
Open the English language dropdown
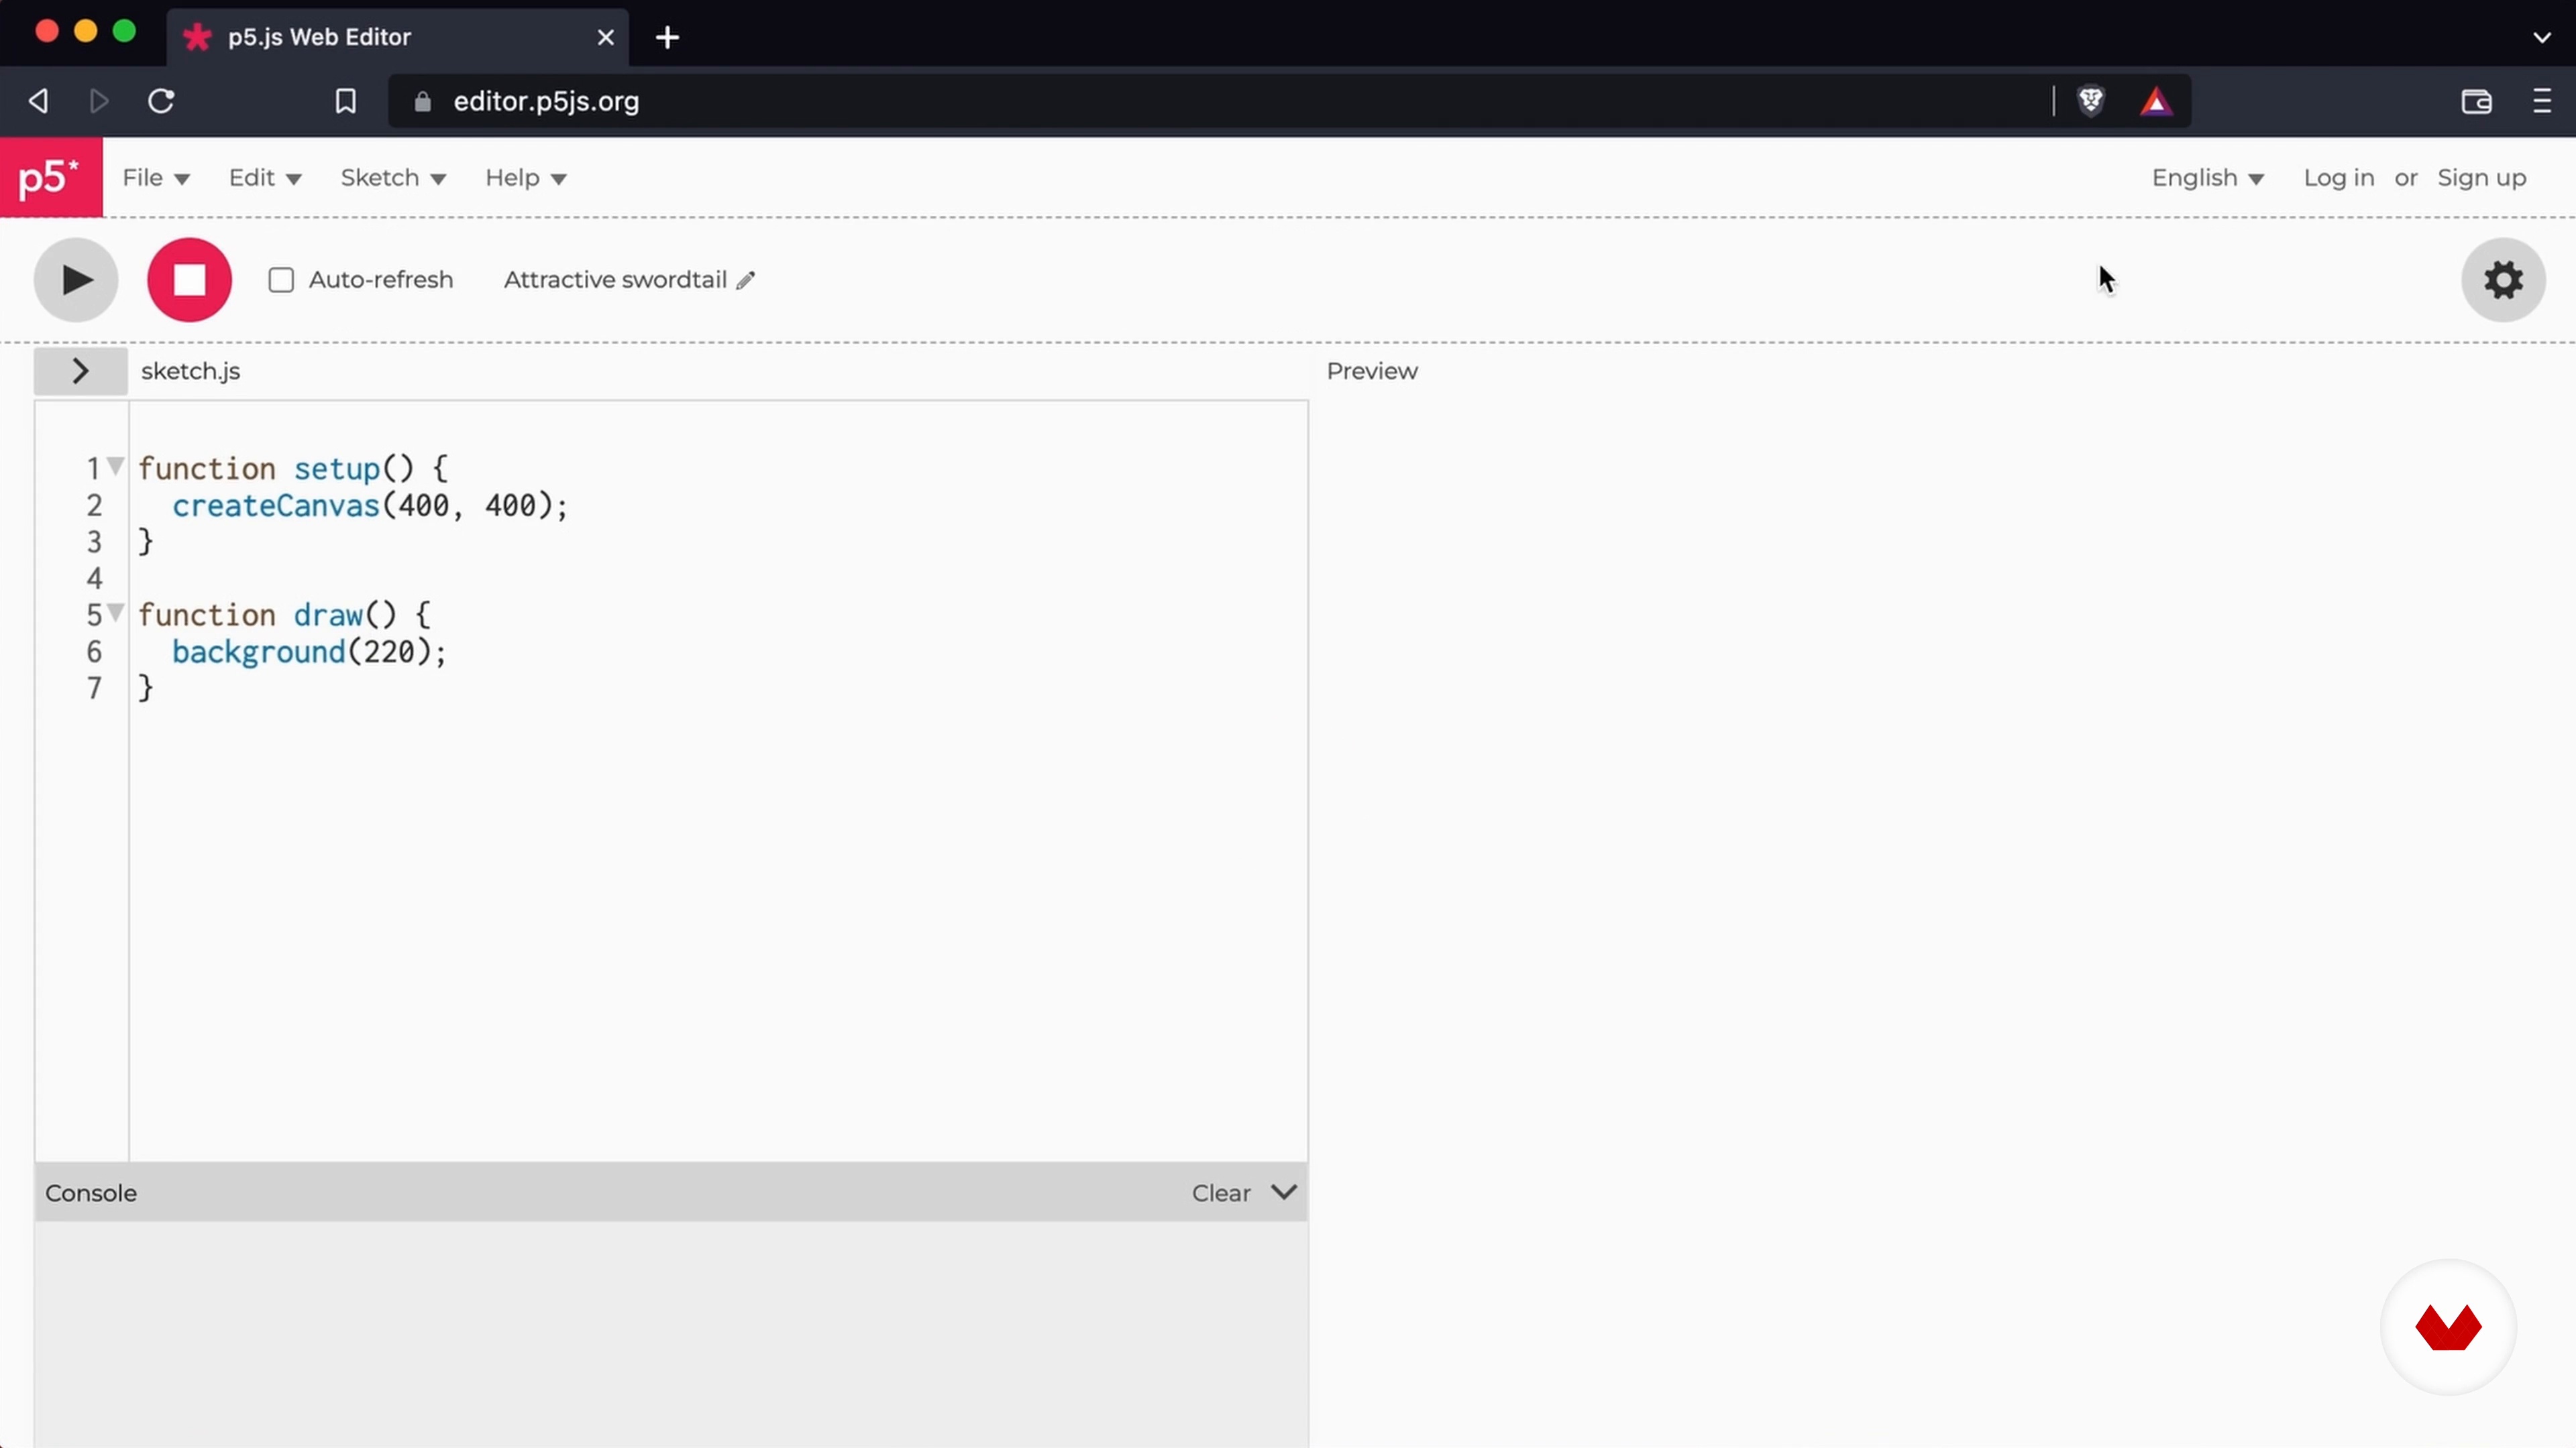click(2208, 178)
